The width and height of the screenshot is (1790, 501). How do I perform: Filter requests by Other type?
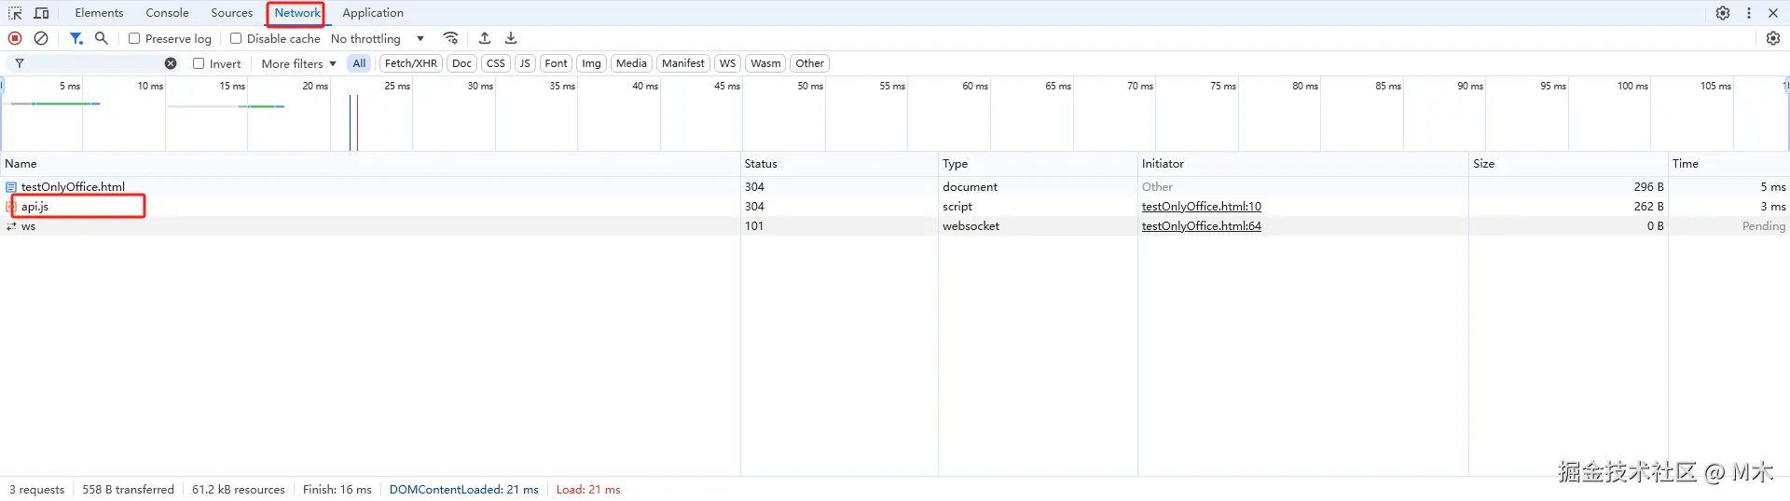coord(810,63)
